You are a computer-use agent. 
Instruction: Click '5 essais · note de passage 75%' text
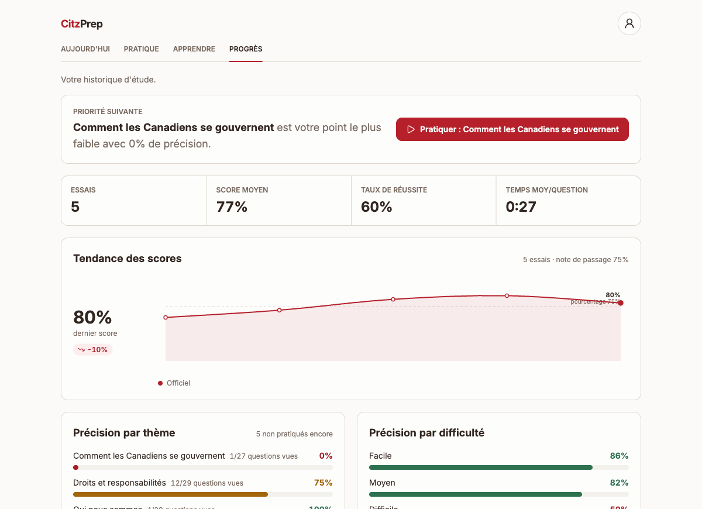coord(576,260)
